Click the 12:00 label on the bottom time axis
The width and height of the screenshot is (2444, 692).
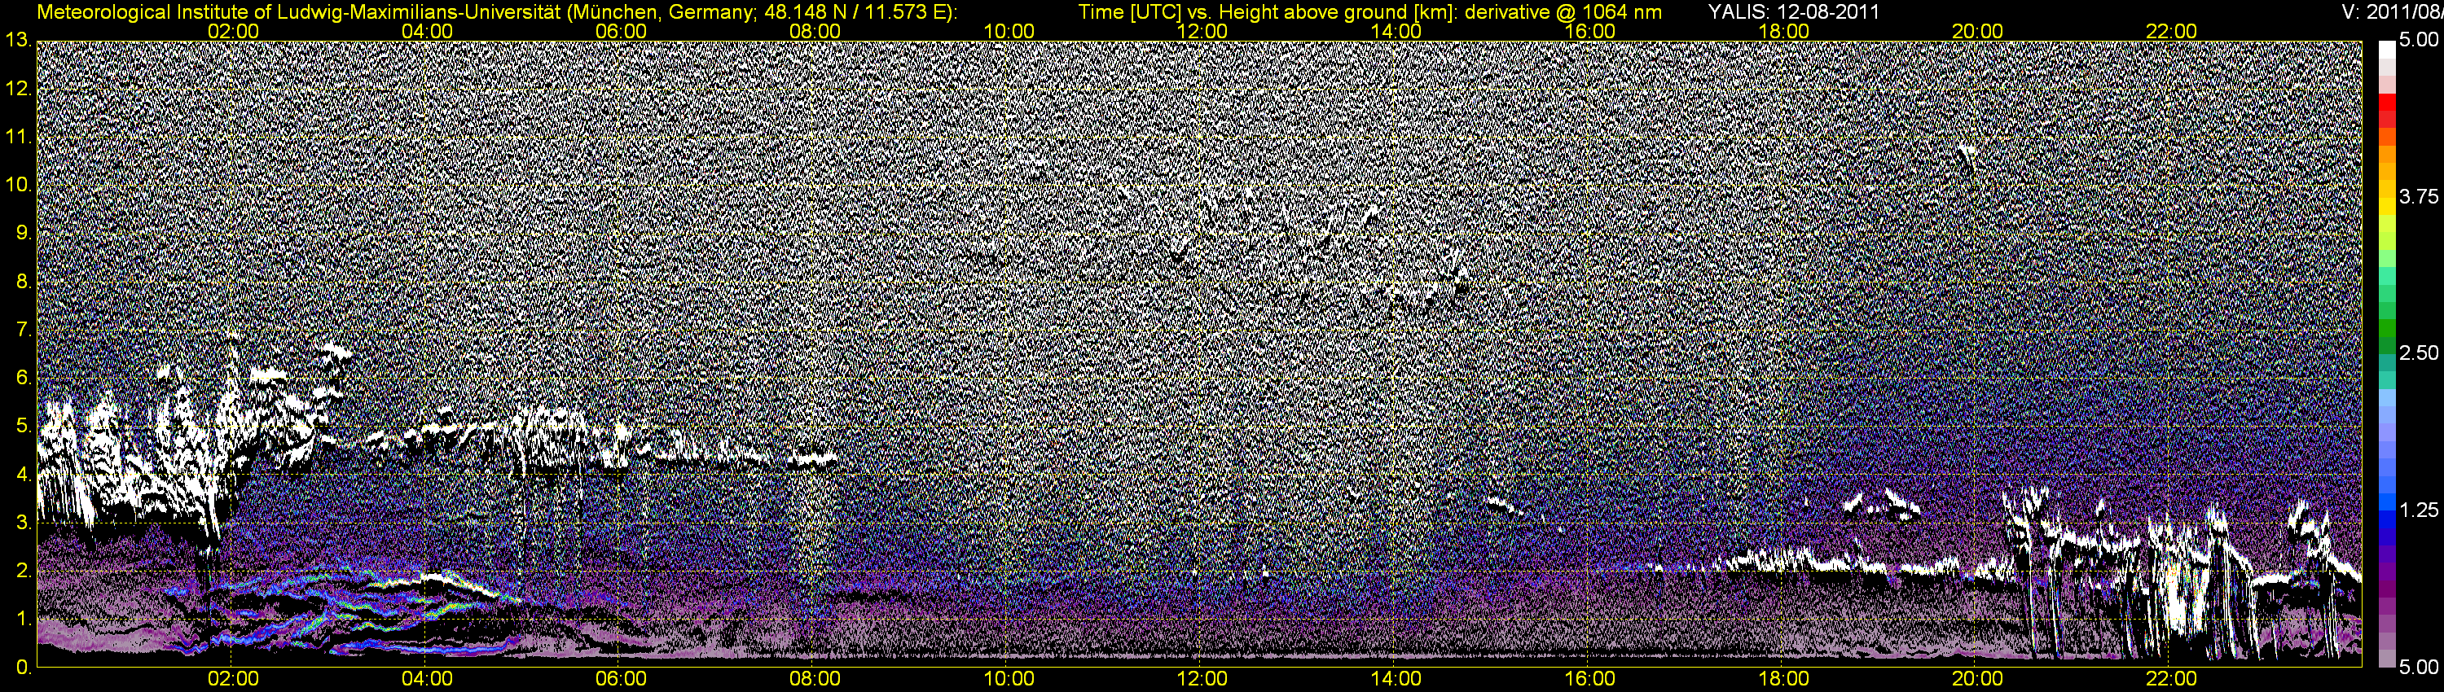(1202, 679)
